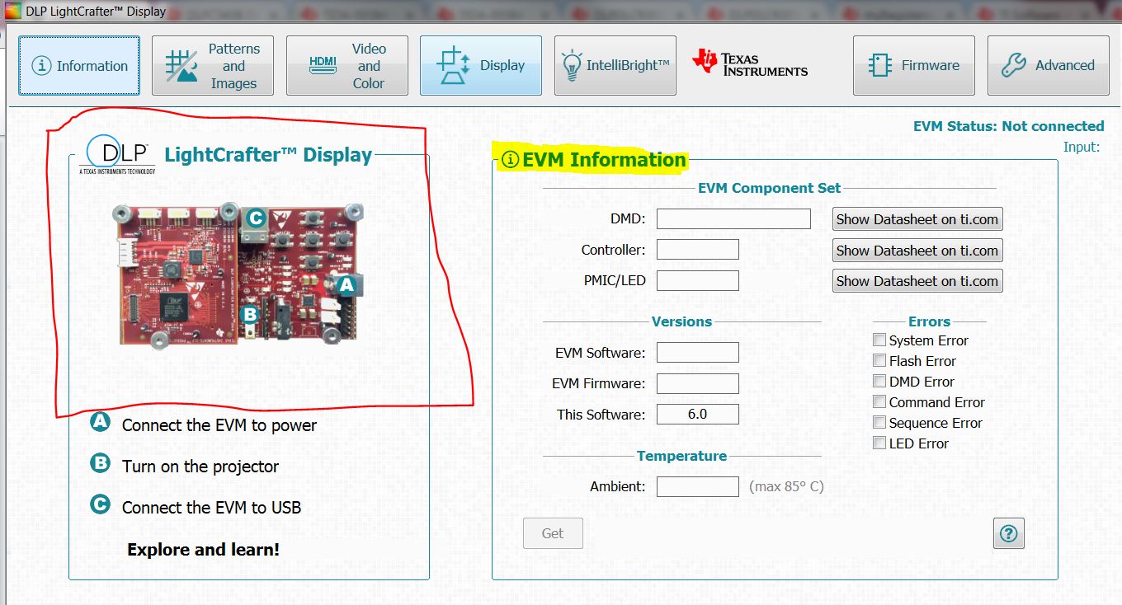Toggle LED Error checkbox
Image resolution: width=1122 pixels, height=605 pixels.
(x=879, y=443)
